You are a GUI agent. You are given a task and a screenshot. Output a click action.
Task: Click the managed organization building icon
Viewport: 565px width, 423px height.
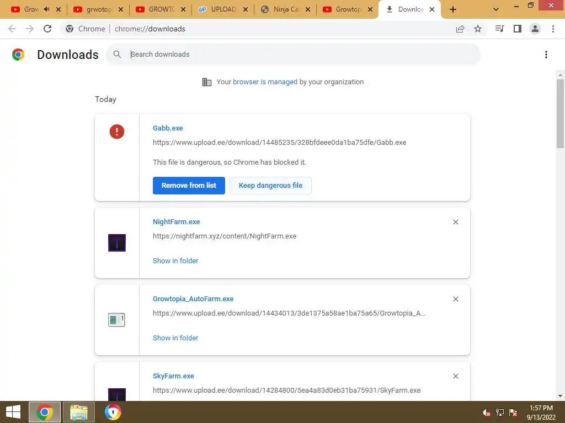point(207,82)
